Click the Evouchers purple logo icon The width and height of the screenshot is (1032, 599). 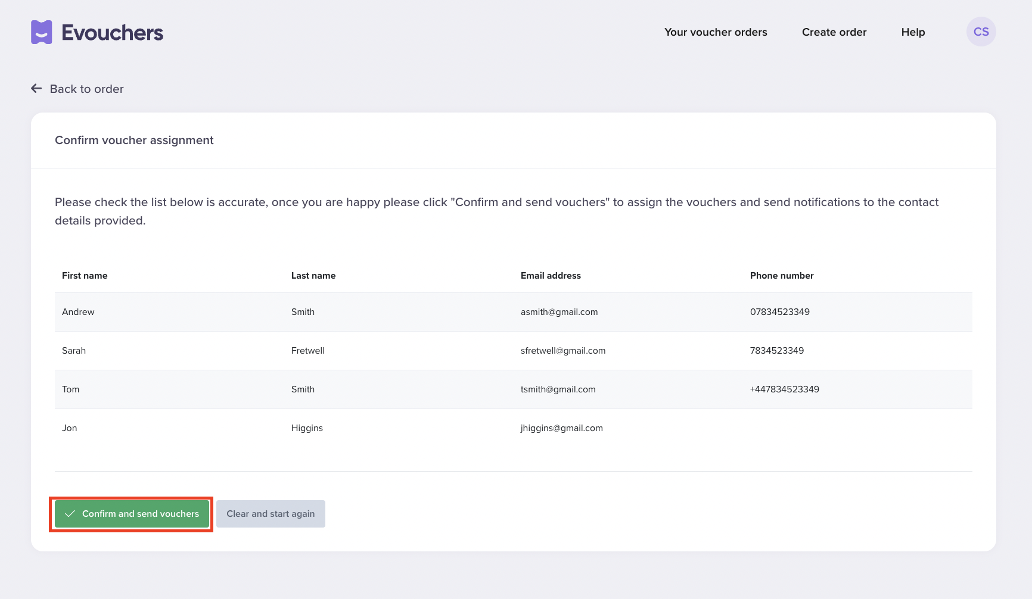pyautogui.click(x=42, y=32)
